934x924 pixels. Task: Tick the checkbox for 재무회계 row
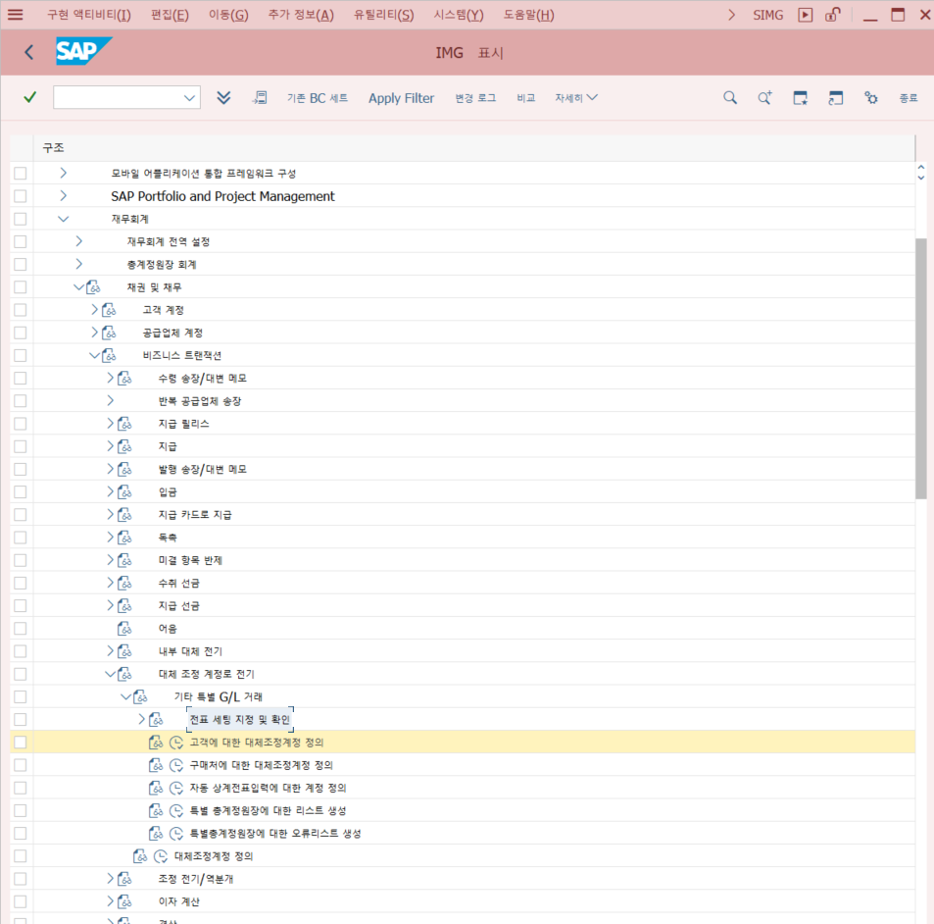21,219
